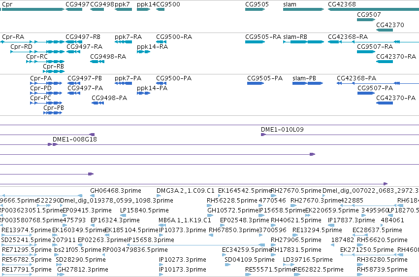Click CG42370-RA transcript
Viewport: 419px width, 277px height.
[x=385, y=62]
